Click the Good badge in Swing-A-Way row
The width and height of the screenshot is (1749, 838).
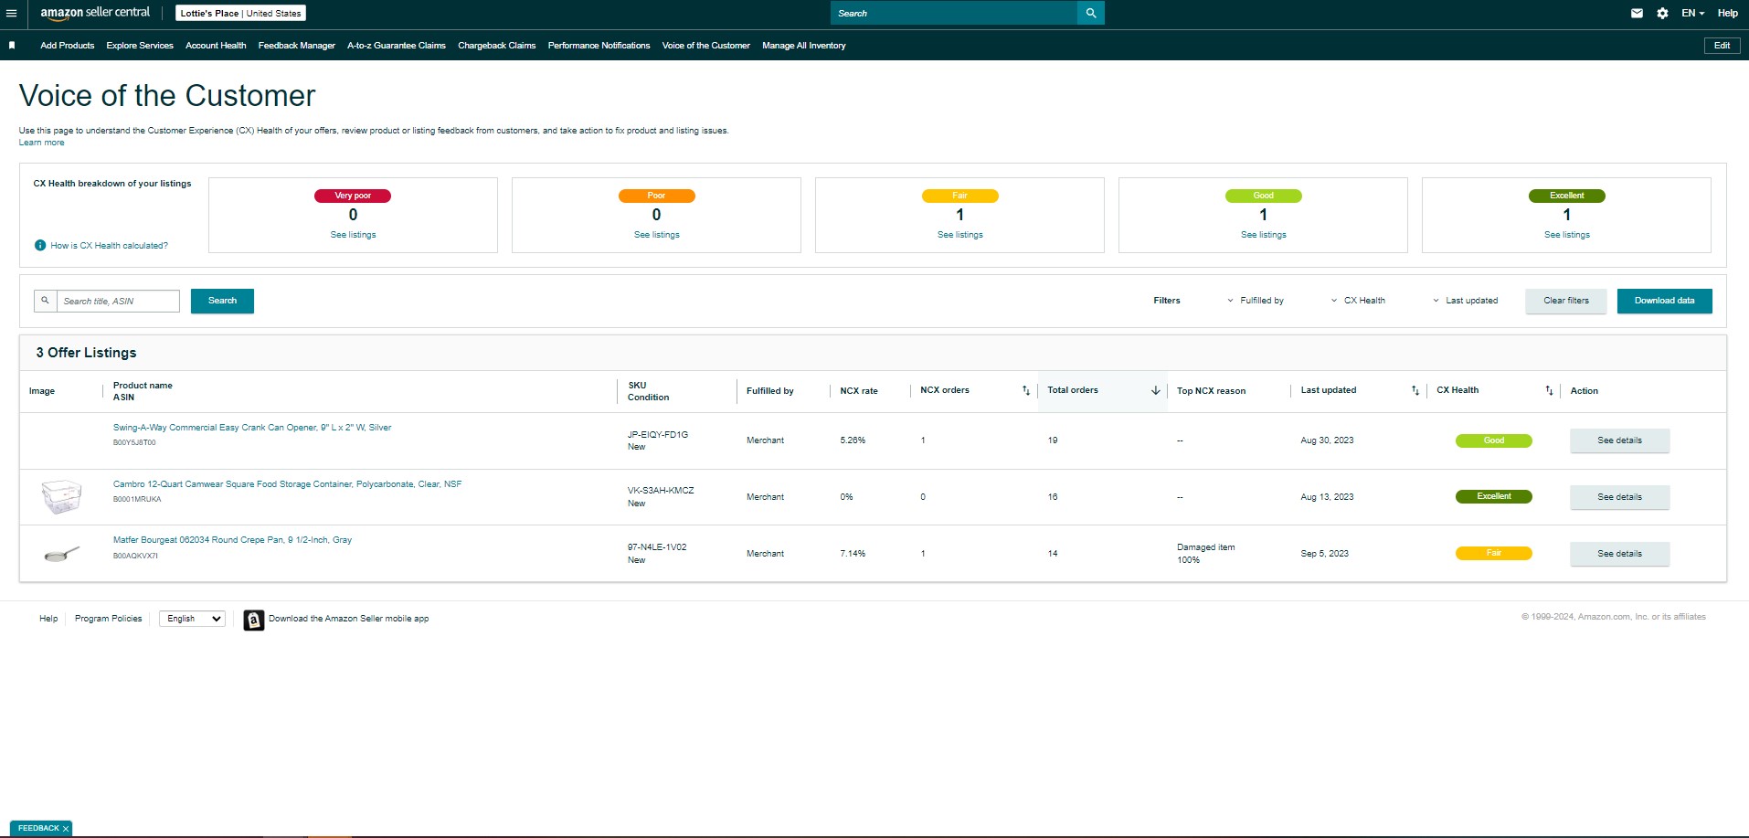point(1494,440)
